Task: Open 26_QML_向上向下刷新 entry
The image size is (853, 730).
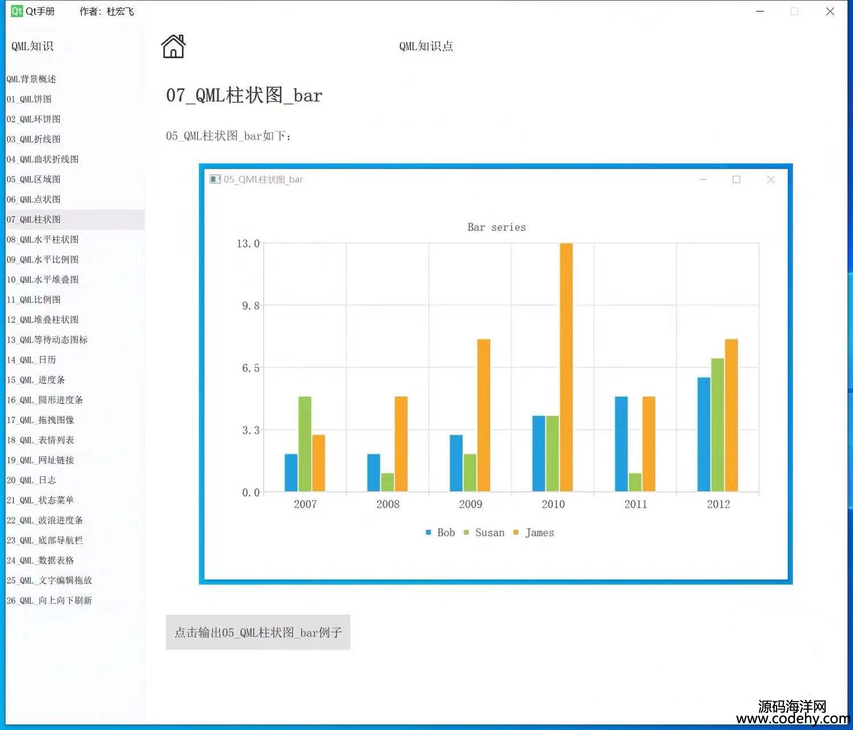Action: pos(50,601)
